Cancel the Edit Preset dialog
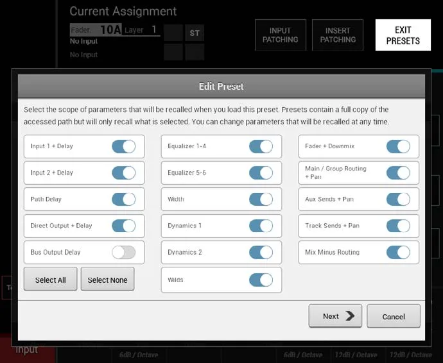The image size is (443, 363). pyautogui.click(x=394, y=316)
